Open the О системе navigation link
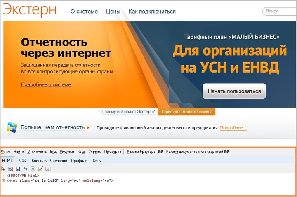297x197 pixels. [84, 12]
